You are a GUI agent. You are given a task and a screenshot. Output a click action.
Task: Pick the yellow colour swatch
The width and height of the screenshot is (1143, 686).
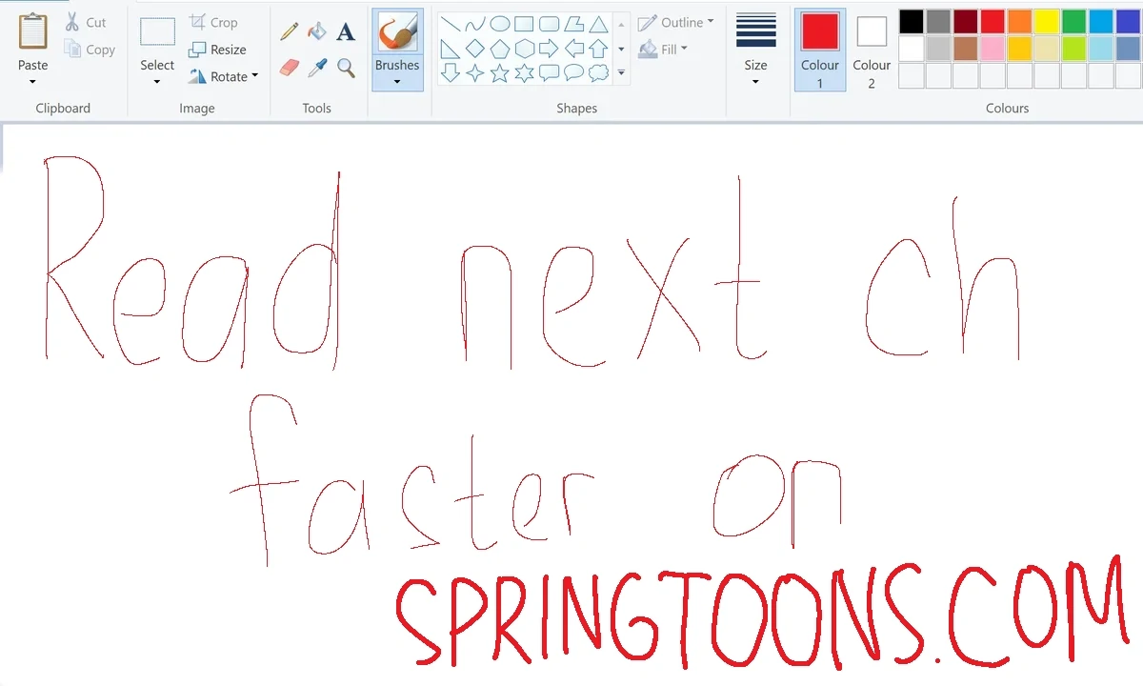click(1047, 22)
